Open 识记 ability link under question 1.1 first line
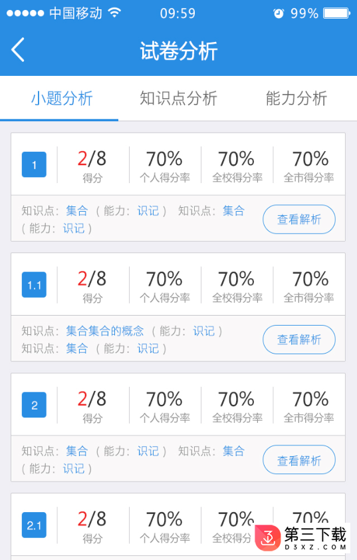The image size is (357, 560). [x=204, y=331]
